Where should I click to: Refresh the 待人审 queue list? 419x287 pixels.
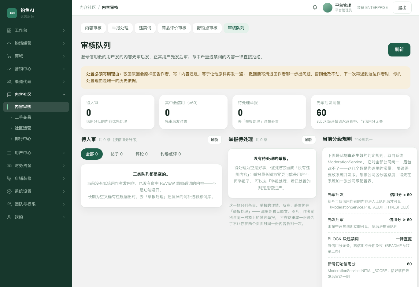pos(215,140)
